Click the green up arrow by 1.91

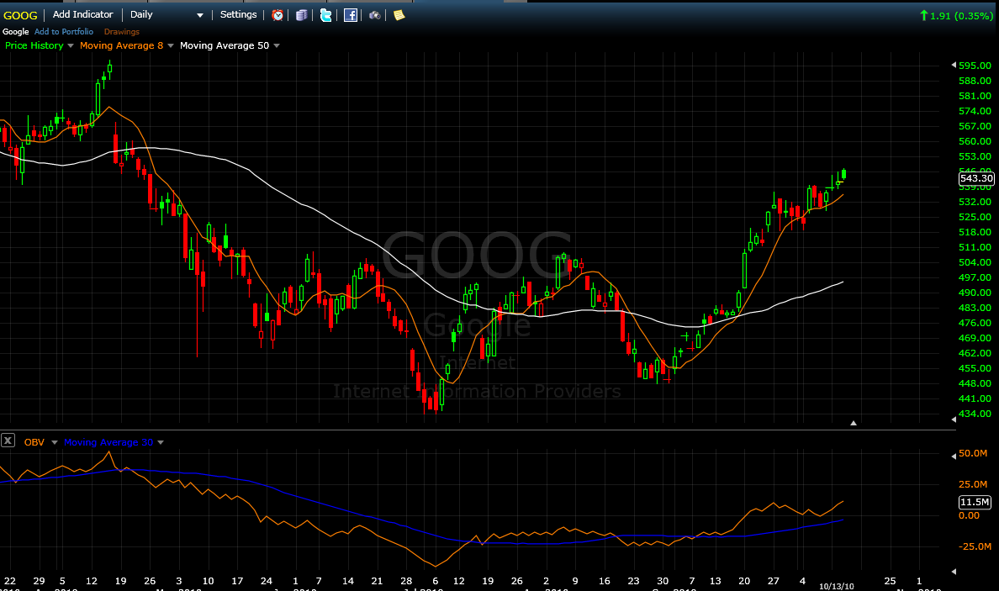coord(924,14)
